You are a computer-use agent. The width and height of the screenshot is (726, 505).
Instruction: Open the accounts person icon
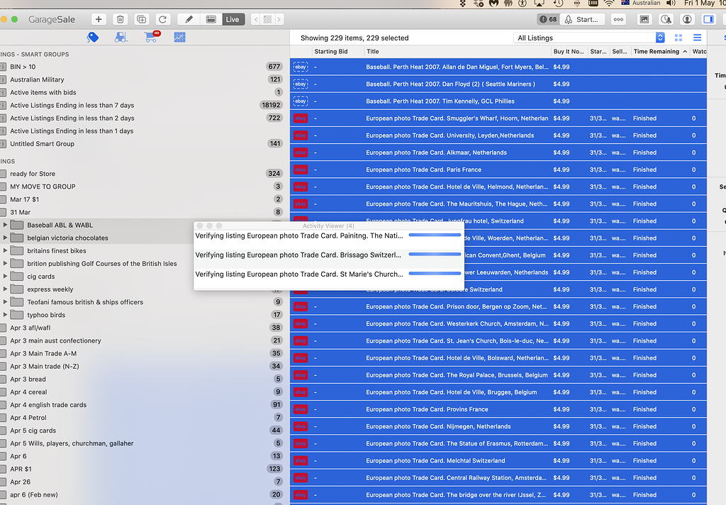click(687, 19)
